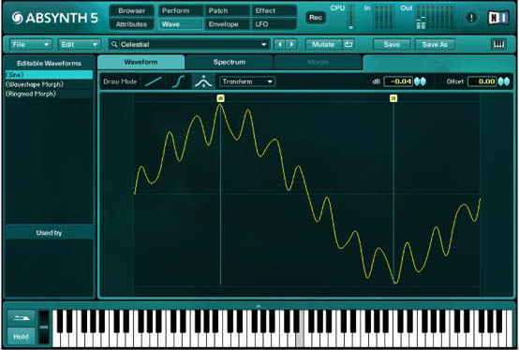Select the stretch draw mode icon
The image size is (519, 350).
(203, 81)
